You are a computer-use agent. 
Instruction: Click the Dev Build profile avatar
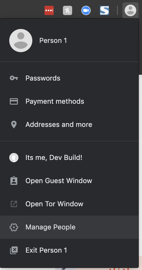[14, 158]
